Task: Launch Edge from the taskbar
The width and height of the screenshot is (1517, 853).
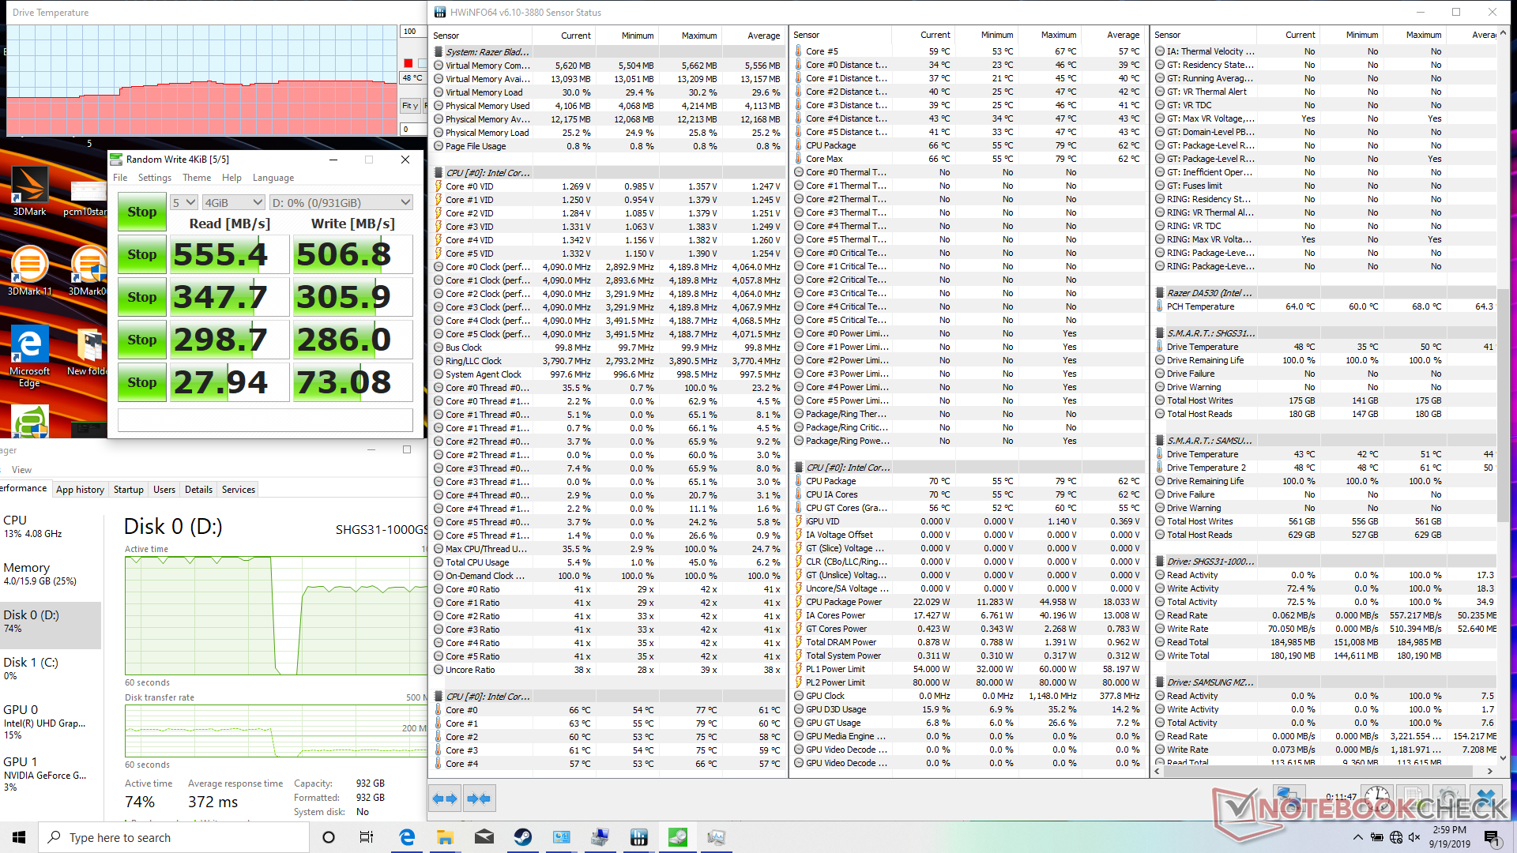Action: [x=407, y=837]
